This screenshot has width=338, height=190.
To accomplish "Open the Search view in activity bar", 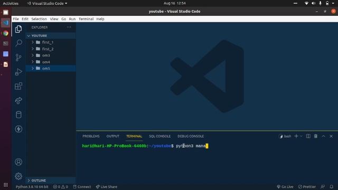I will tap(18, 43).
